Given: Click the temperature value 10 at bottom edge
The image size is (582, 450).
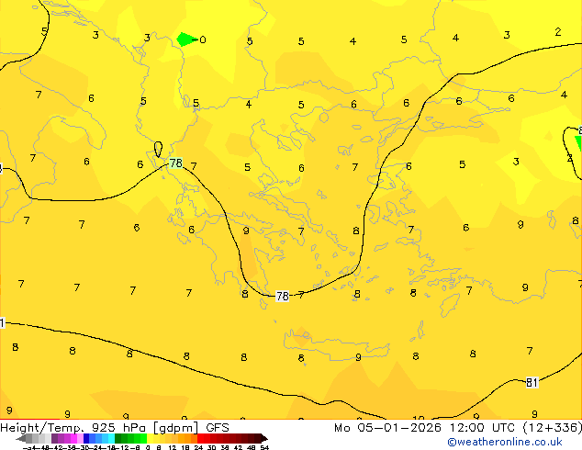Looking at the screenshot, I should [418, 419].
